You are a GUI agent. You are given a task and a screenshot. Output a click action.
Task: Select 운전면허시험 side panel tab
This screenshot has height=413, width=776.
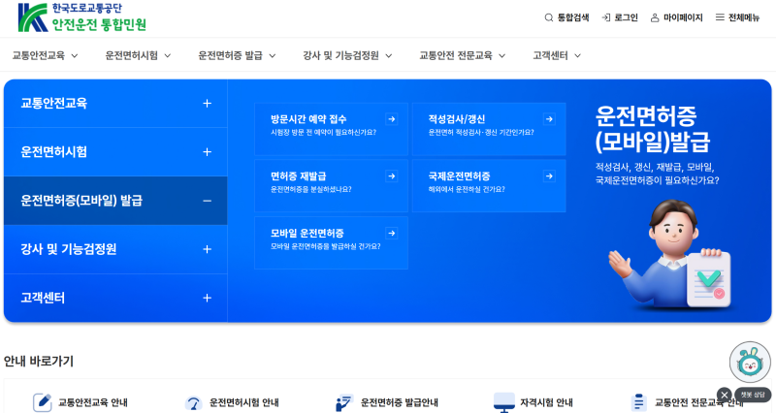[115, 152]
